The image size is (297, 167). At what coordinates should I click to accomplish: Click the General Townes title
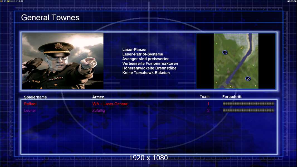(x=50, y=18)
